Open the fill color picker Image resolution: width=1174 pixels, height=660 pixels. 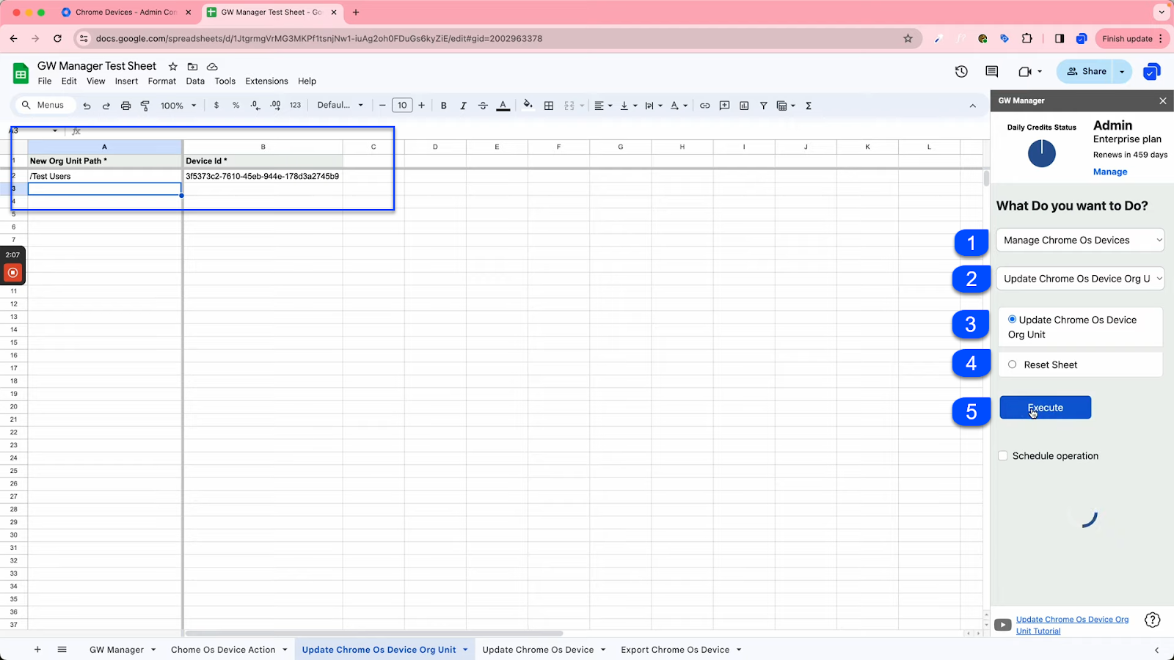pos(528,106)
